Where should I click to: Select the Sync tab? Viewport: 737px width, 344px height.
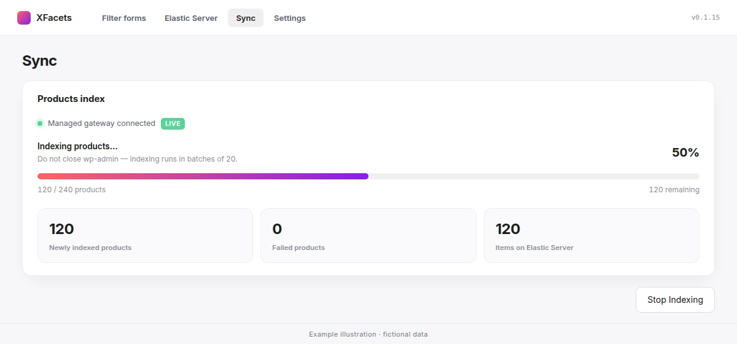pos(246,18)
